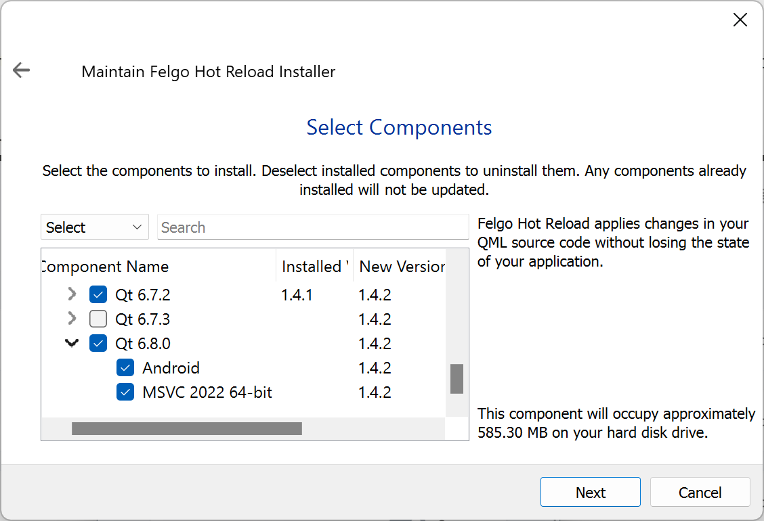Click the Cancel button
The height and width of the screenshot is (521, 764).
pyautogui.click(x=700, y=492)
